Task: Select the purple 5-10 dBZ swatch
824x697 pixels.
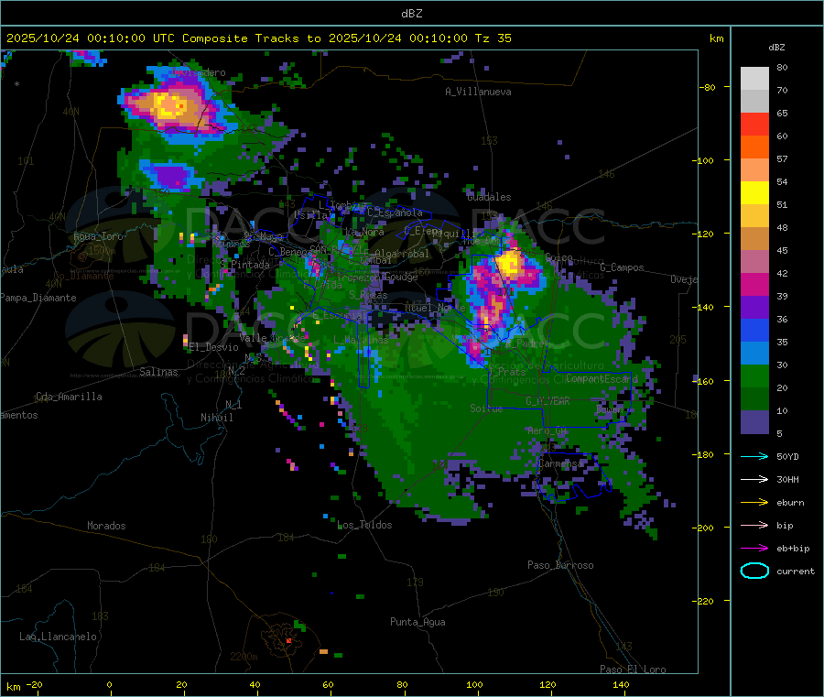Action: coord(754,422)
